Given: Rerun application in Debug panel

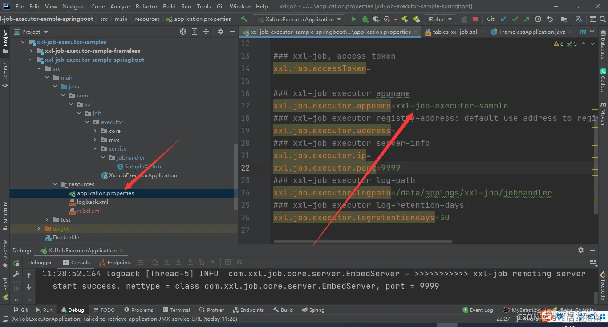Looking at the screenshot, I should (16, 263).
